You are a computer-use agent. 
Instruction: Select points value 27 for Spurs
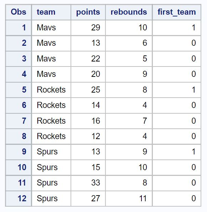point(88,198)
